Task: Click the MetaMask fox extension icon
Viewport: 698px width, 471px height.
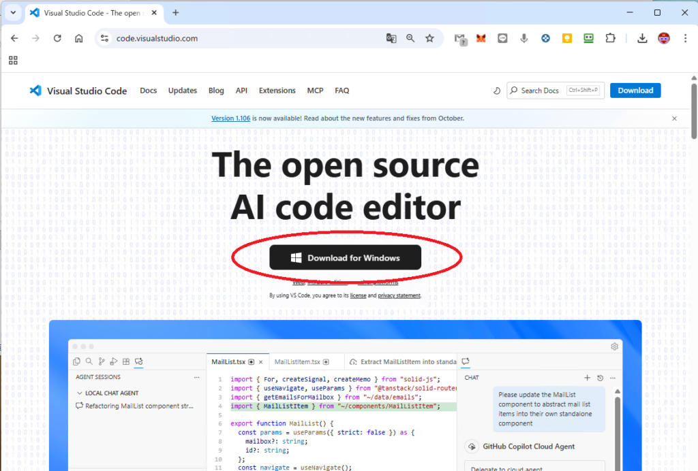Action: tap(481, 39)
